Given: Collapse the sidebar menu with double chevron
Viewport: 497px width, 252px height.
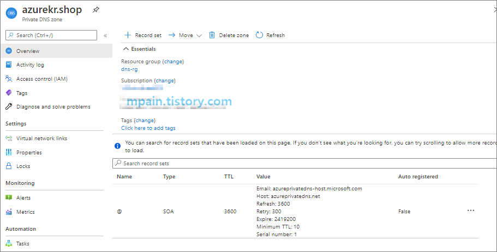Looking at the screenshot, I should pyautogui.click(x=105, y=35).
